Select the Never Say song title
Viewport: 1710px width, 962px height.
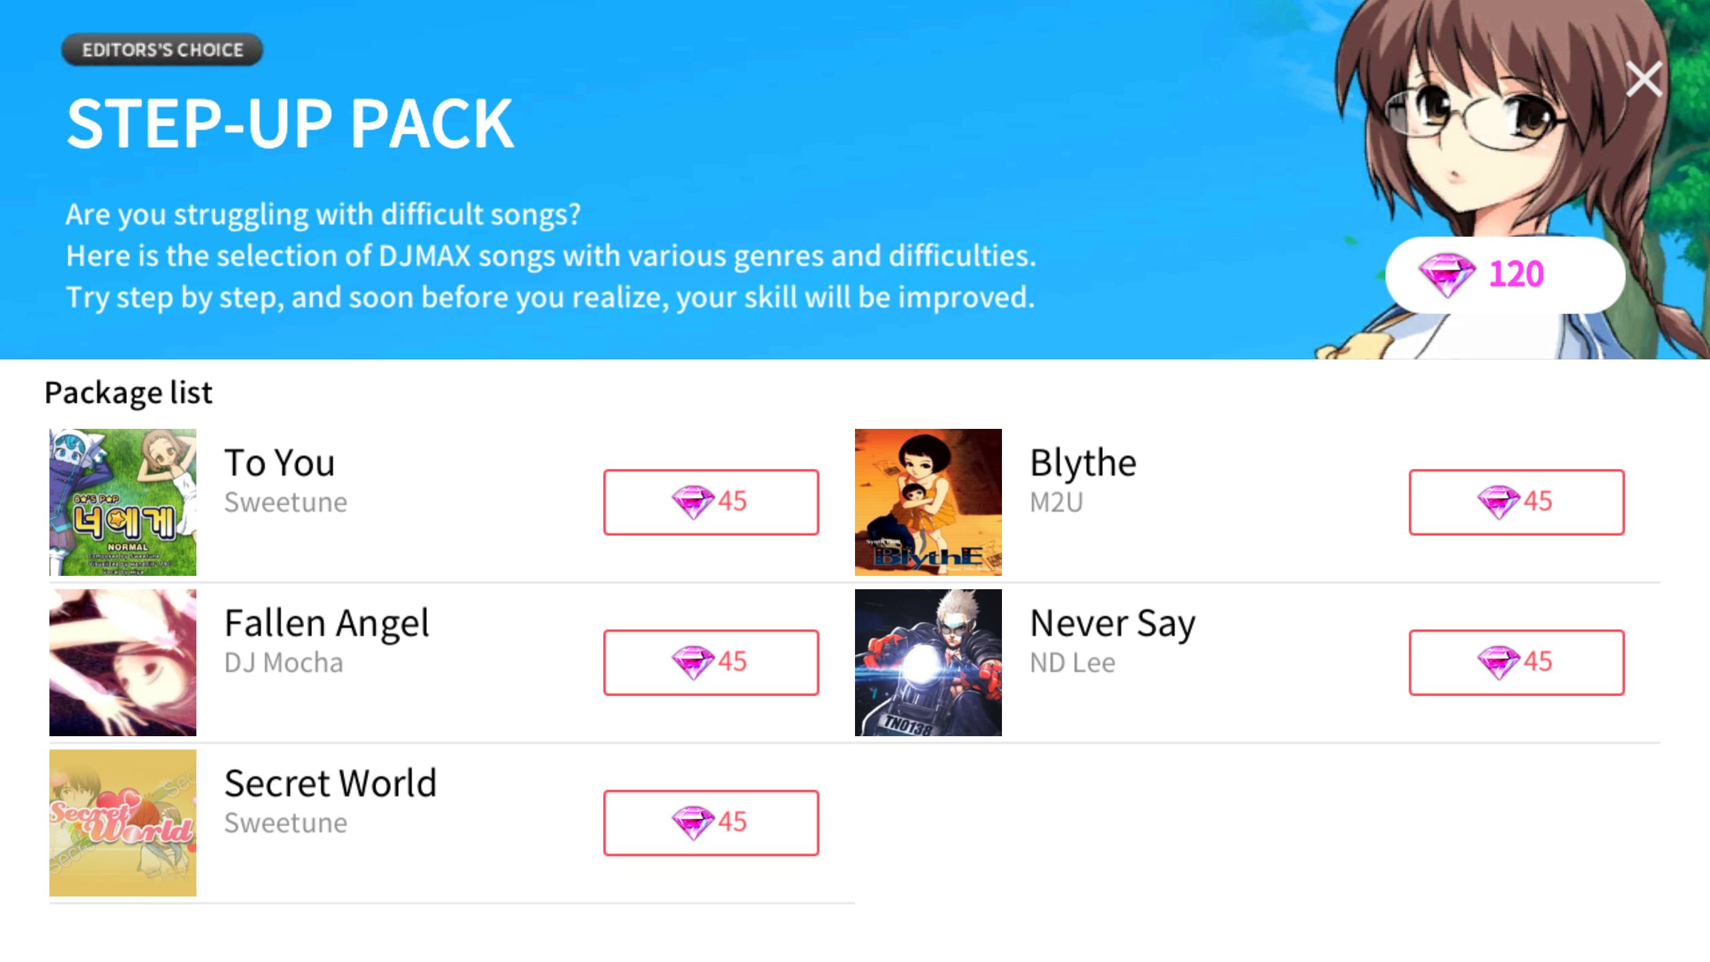pyautogui.click(x=1113, y=623)
